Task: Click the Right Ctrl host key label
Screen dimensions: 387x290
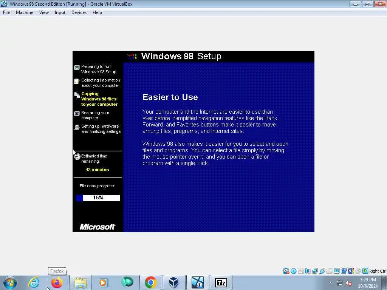Action: [378, 271]
